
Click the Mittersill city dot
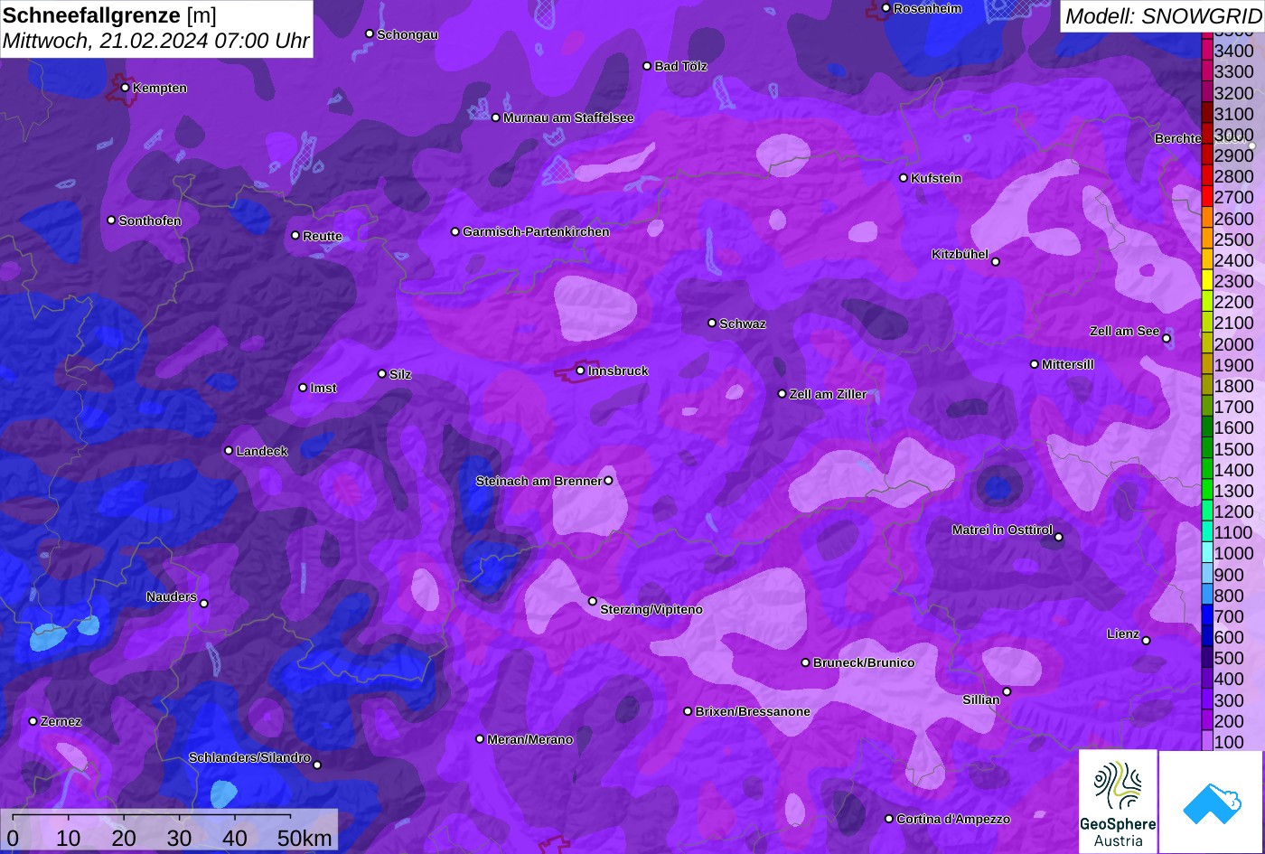click(x=1035, y=364)
